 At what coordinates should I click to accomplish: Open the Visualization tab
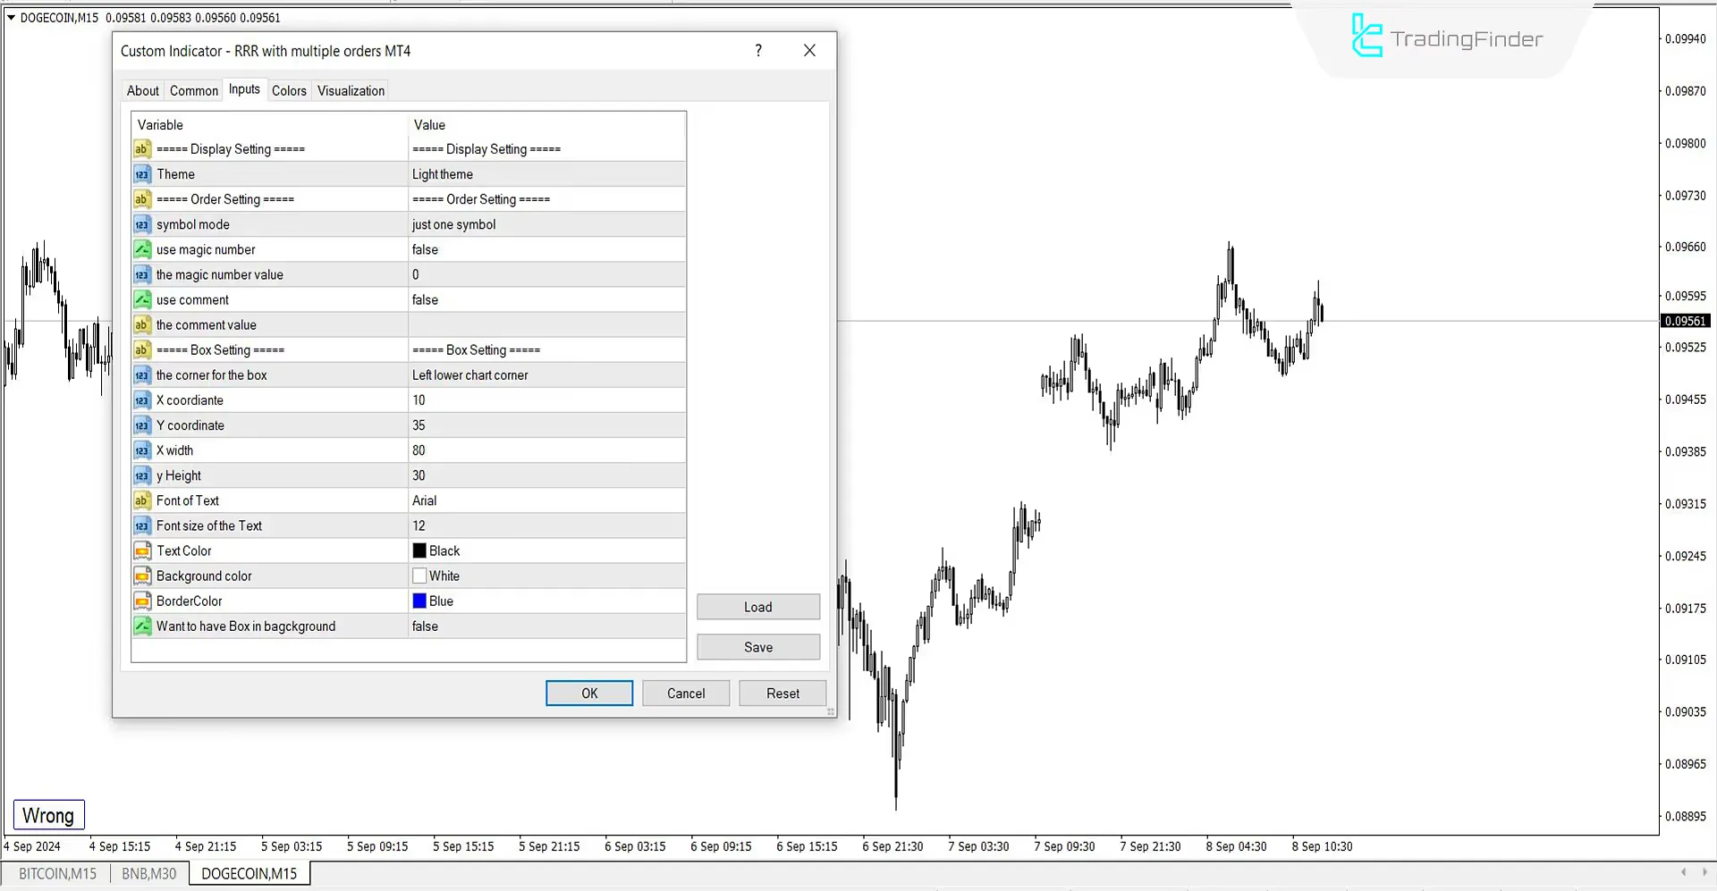350,89
